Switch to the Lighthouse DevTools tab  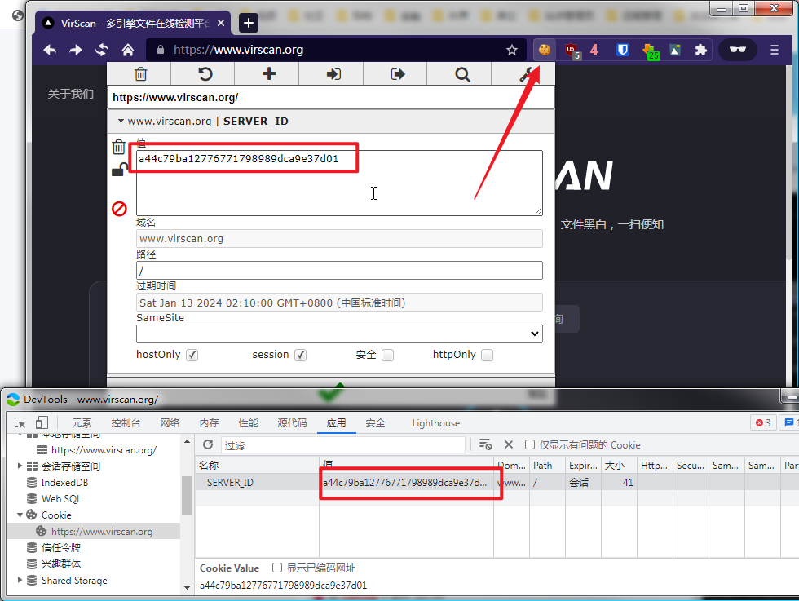435,422
